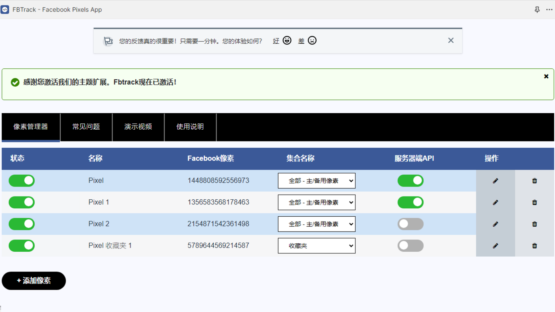Image resolution: width=555 pixels, height=312 pixels.
Task: Click the FBTrack - Facebook Pixels App title
Action: 57,10
